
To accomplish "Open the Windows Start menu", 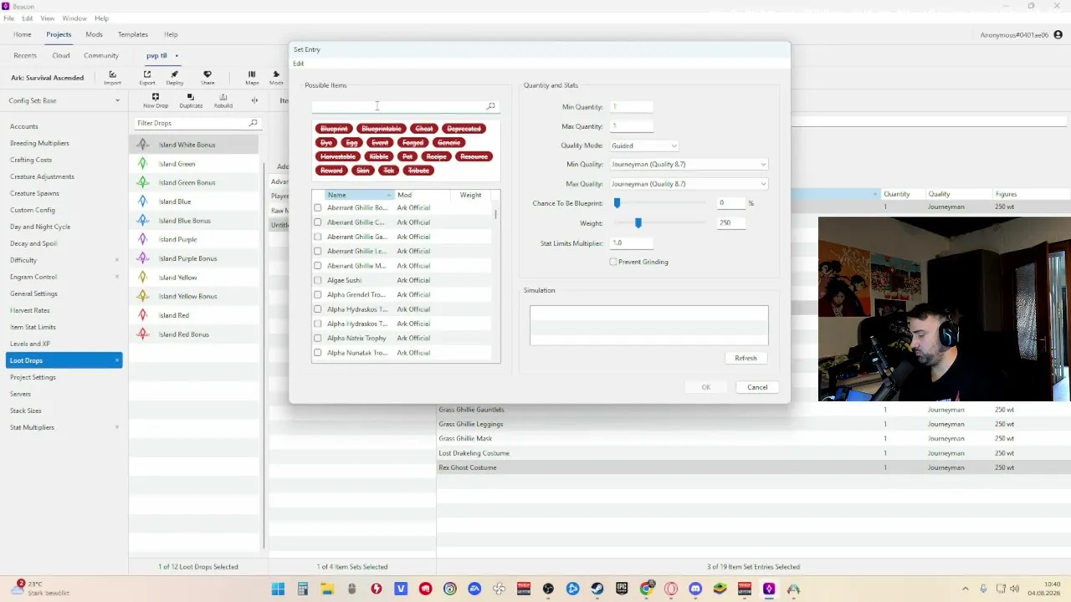I will (278, 589).
